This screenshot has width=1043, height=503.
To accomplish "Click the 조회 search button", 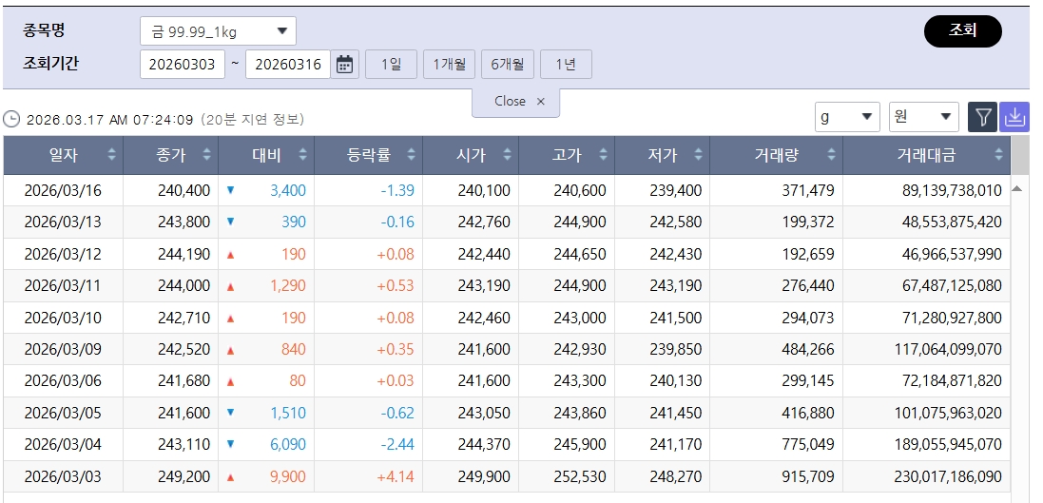I will [x=962, y=31].
